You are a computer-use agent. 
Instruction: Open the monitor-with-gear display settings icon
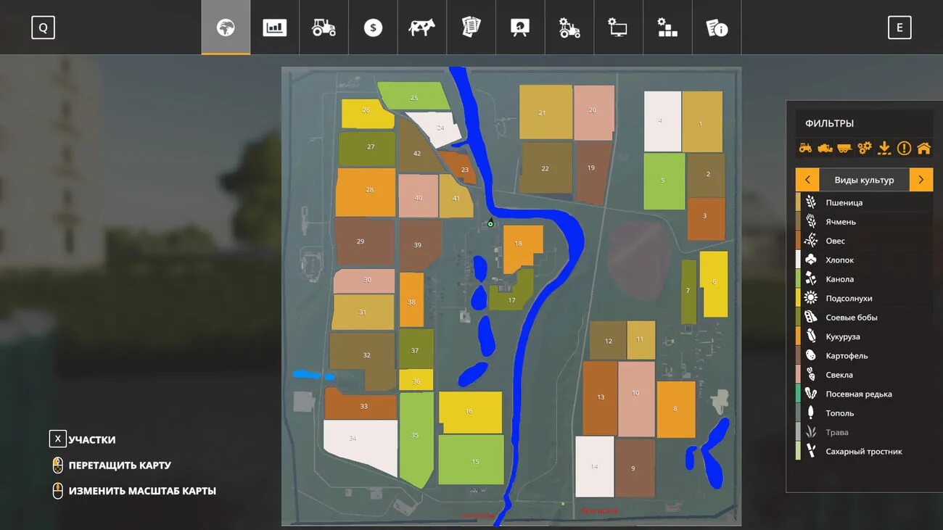point(618,28)
